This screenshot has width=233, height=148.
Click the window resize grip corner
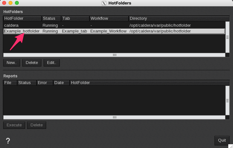point(231,146)
